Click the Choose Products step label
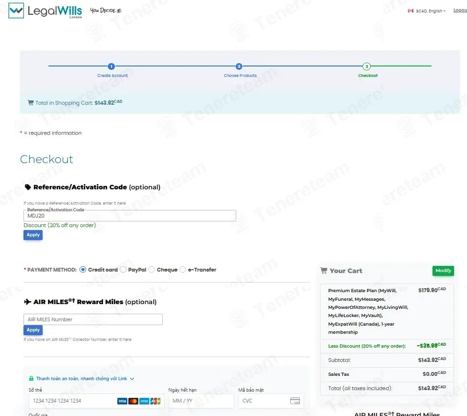Screen dimensions: 467x416 (240, 76)
